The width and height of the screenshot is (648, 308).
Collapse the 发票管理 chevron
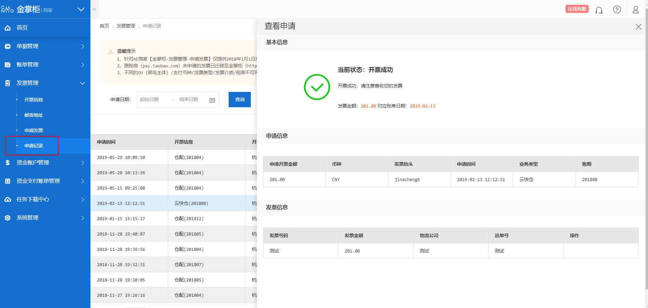pyautogui.click(x=83, y=83)
